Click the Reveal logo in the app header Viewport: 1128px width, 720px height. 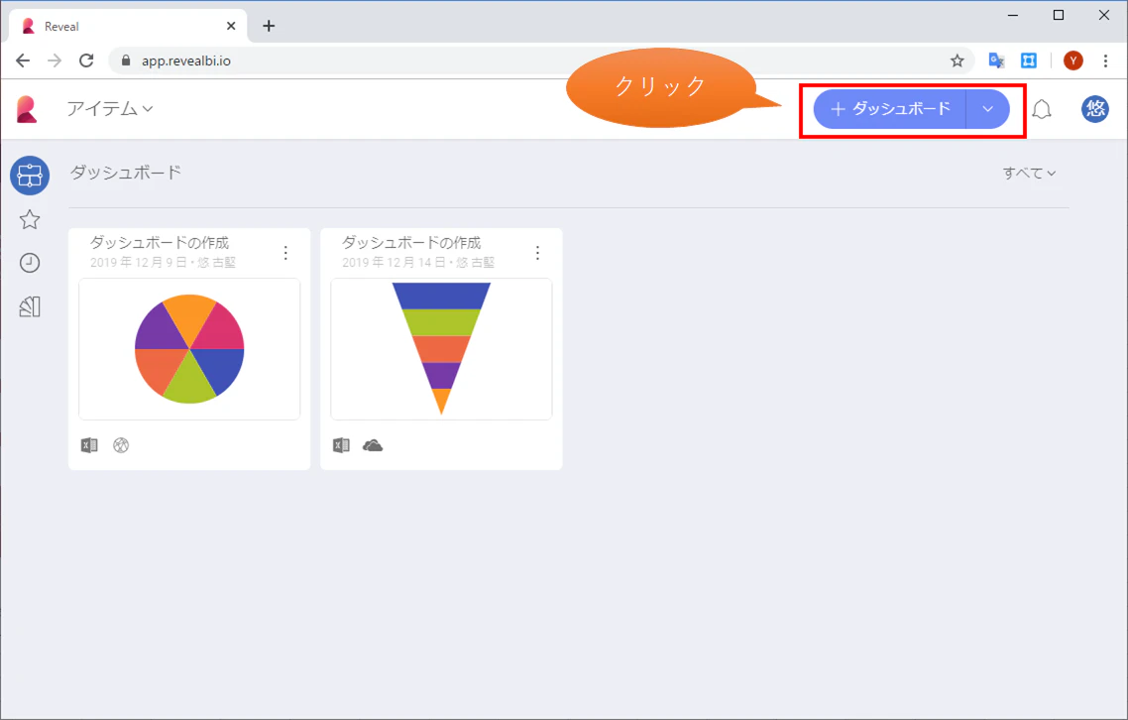tap(27, 109)
